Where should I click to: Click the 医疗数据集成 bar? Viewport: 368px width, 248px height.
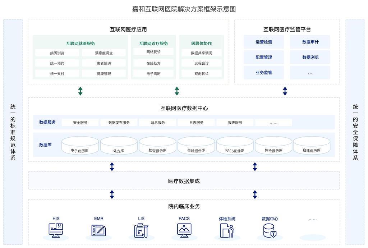click(x=184, y=181)
